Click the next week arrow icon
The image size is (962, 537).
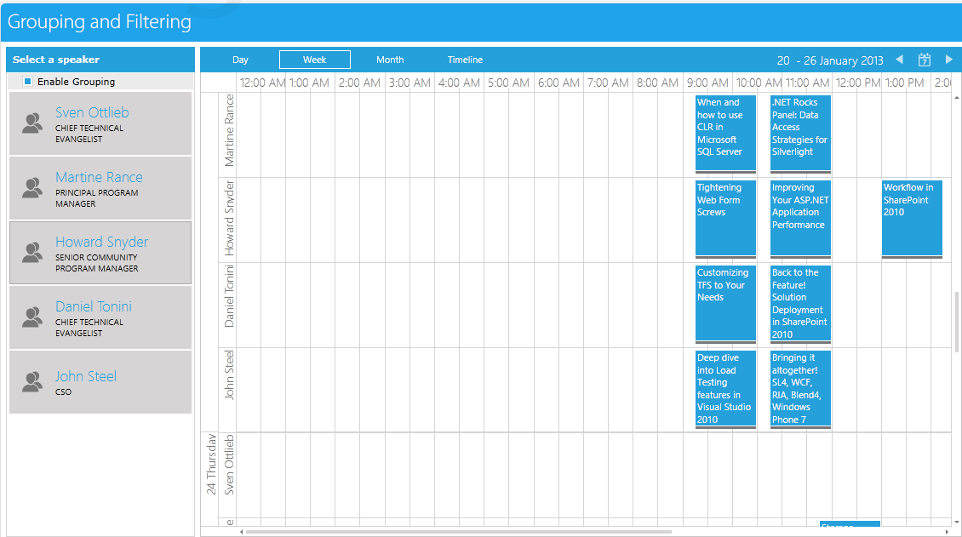[x=949, y=60]
